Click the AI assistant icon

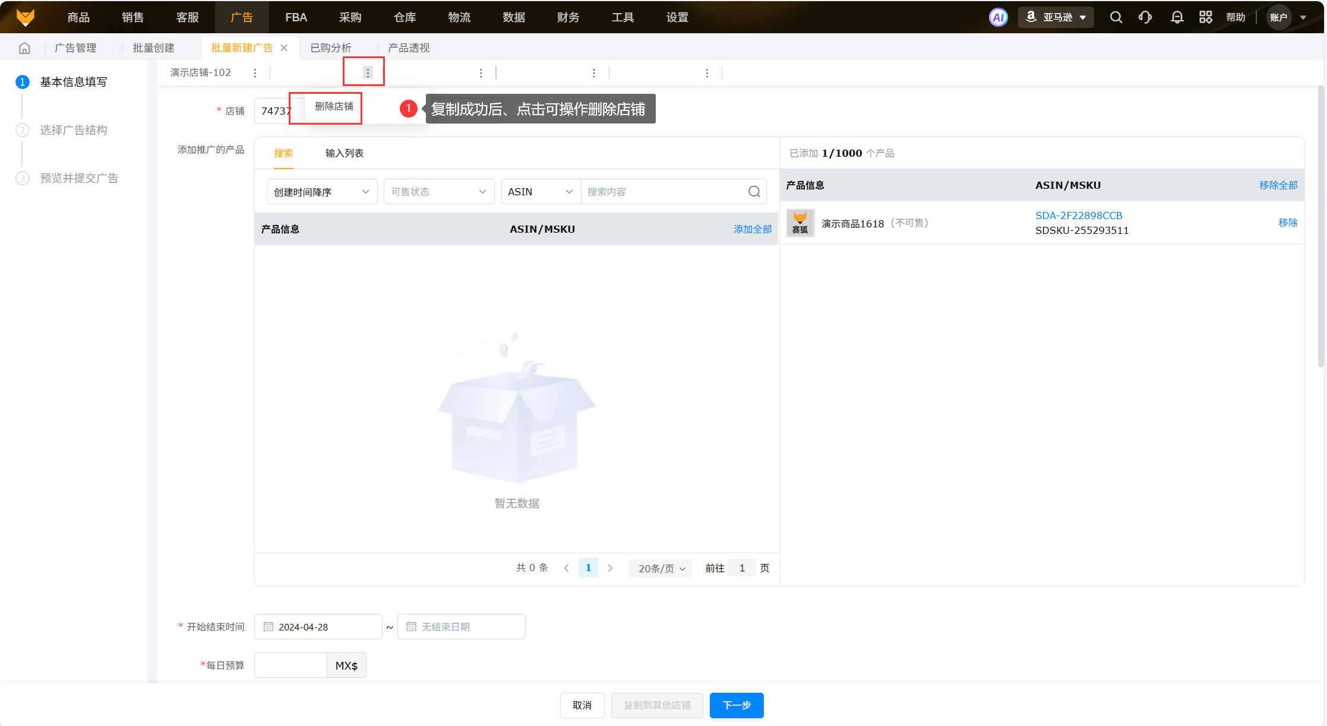(998, 17)
